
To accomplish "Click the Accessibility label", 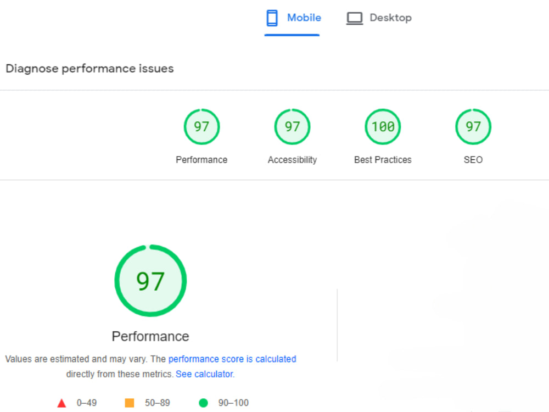I will [x=293, y=160].
